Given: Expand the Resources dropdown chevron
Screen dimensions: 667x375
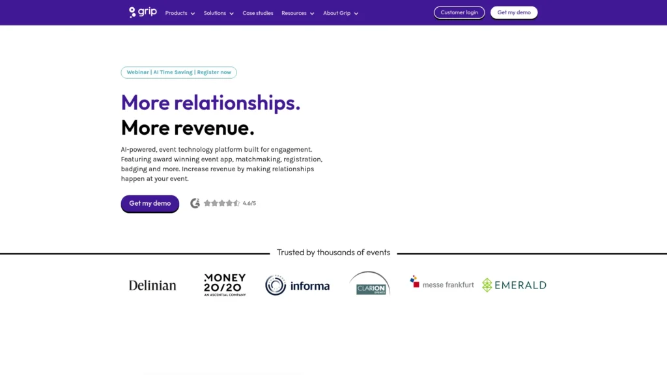Looking at the screenshot, I should 312,14.
